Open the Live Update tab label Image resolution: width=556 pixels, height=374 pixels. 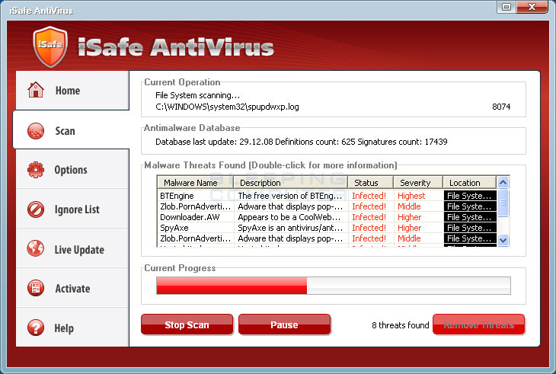pyautogui.click(x=79, y=250)
